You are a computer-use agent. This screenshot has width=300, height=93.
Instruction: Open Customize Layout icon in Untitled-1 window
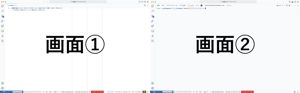coord(148,2)
